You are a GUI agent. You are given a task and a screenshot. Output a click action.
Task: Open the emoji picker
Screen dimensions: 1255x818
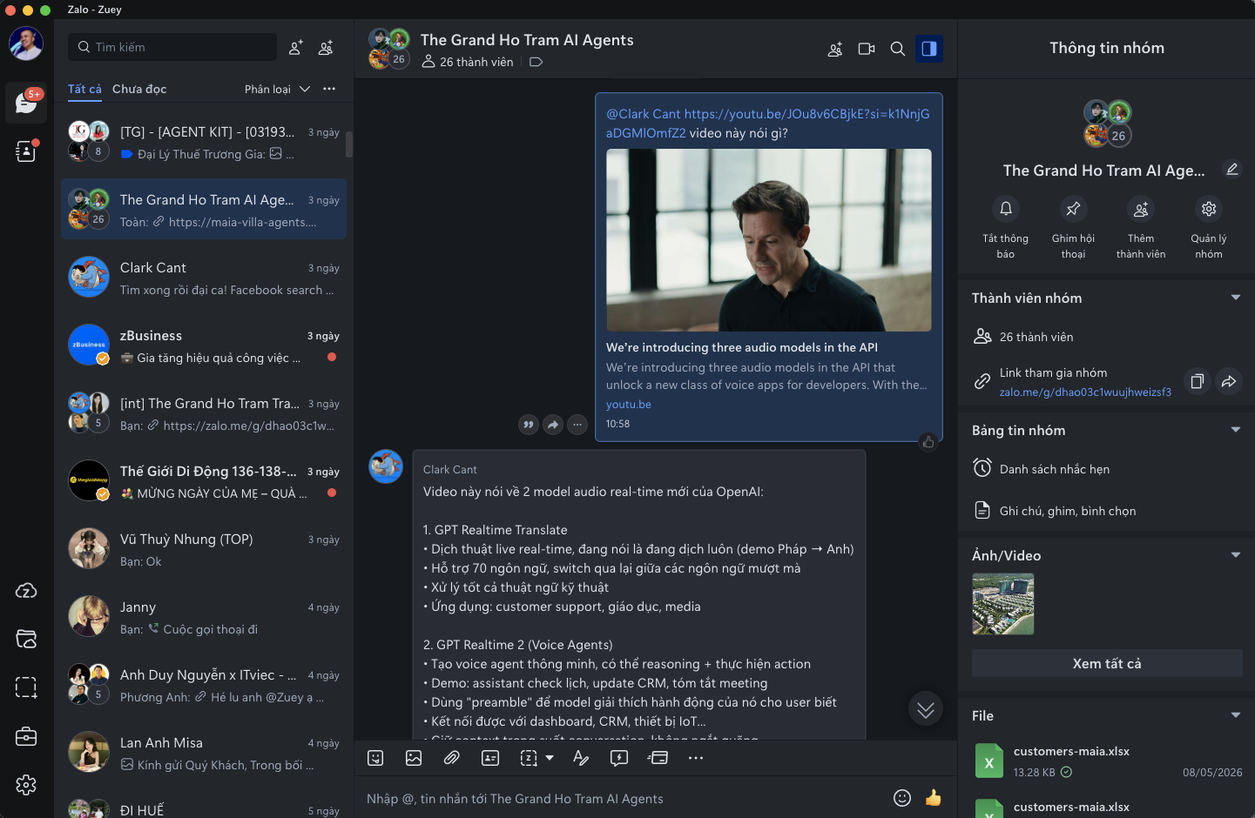902,798
